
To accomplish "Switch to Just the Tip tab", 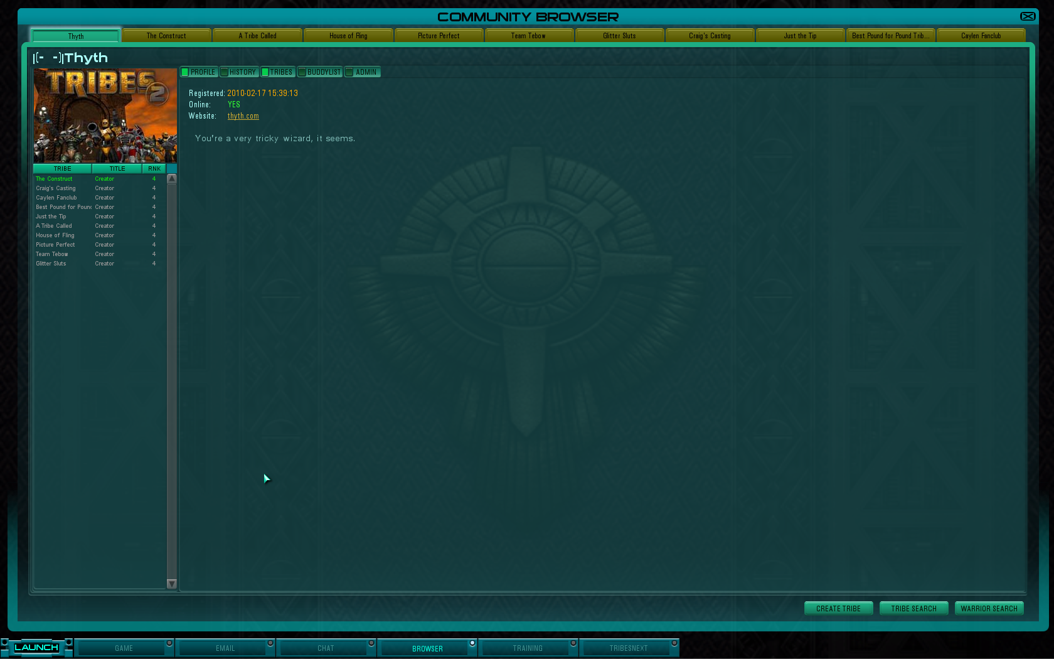I will pos(800,36).
